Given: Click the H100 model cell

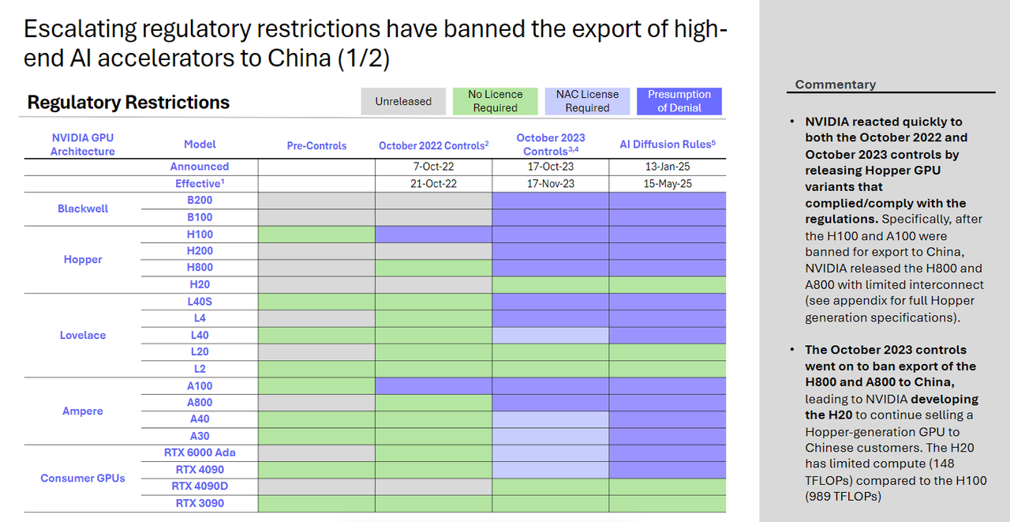Looking at the screenshot, I should [200, 234].
